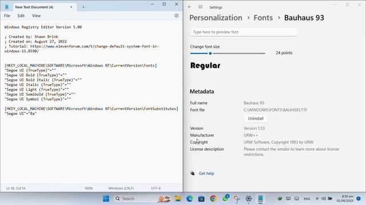Uninstall the Bauhaus 93 font
This screenshot has width=366, height=205.
tap(256, 118)
